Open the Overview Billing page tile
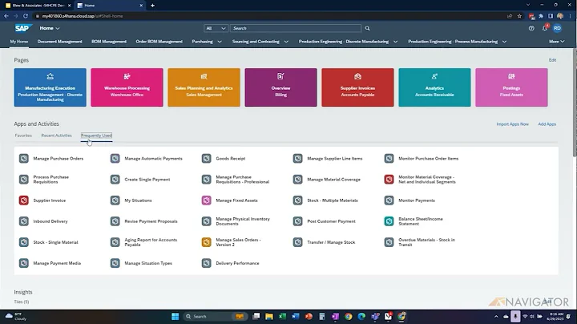 pos(280,87)
